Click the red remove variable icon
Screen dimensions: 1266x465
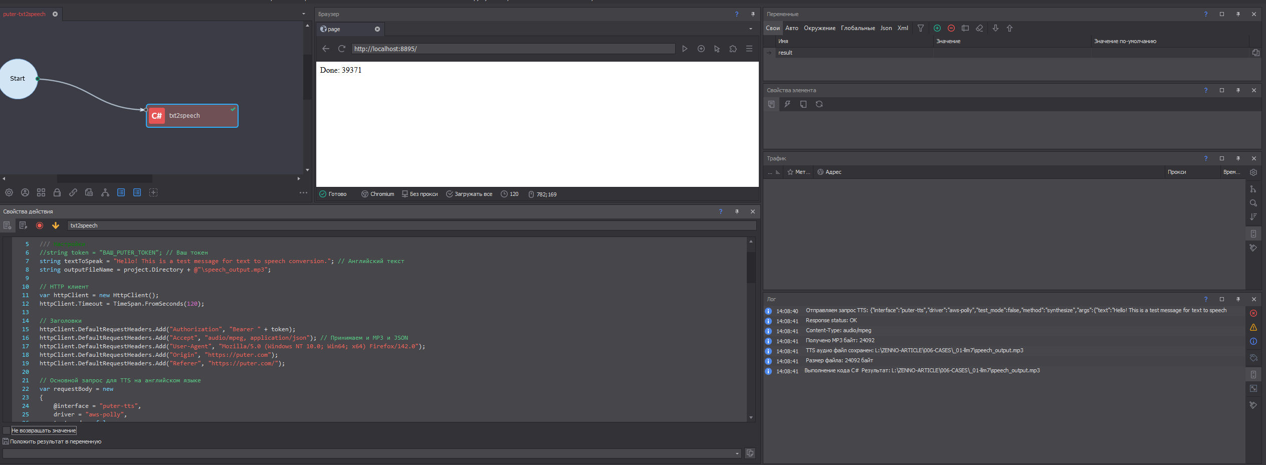click(951, 28)
